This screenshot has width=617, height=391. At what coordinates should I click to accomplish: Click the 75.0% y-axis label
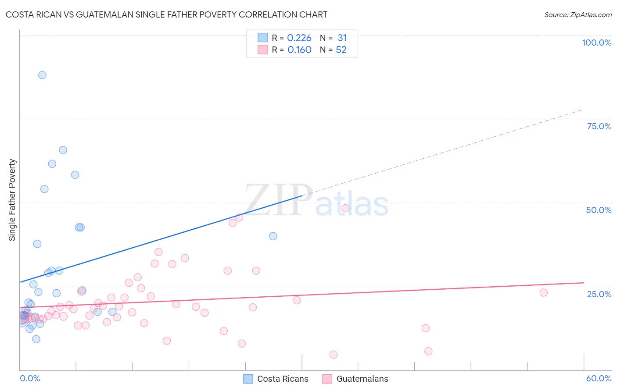[x=599, y=126]
